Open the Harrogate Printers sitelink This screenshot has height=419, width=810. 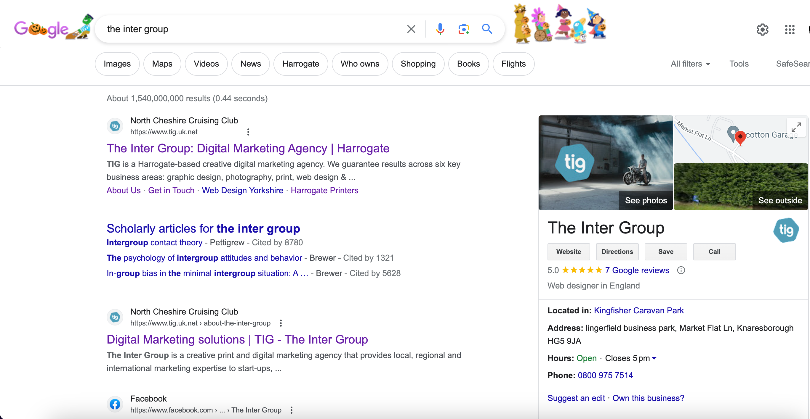pyautogui.click(x=324, y=190)
